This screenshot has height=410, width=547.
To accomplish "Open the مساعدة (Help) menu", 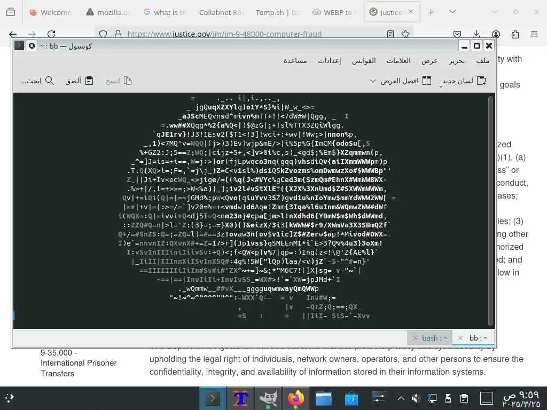I will [295, 61].
